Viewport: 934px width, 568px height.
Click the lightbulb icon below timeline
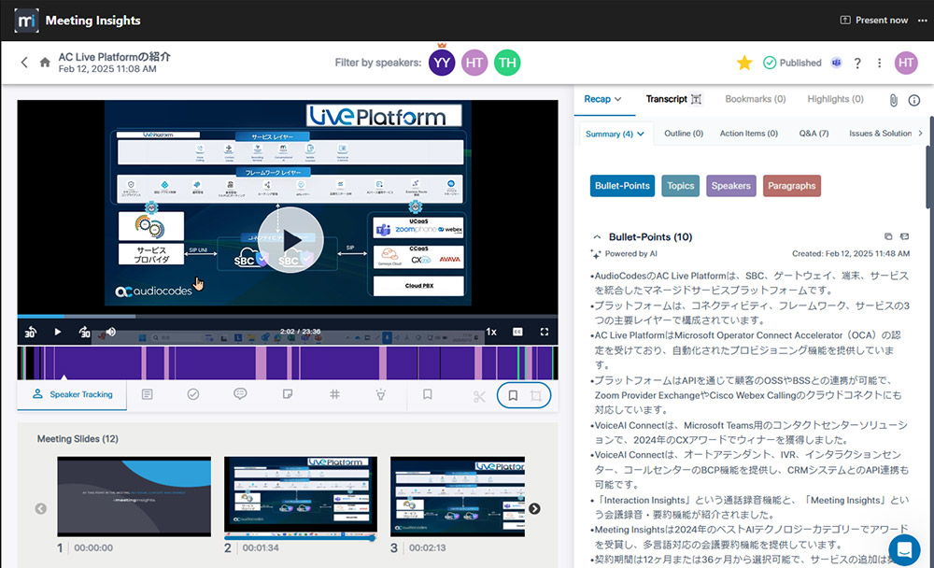[x=380, y=395]
